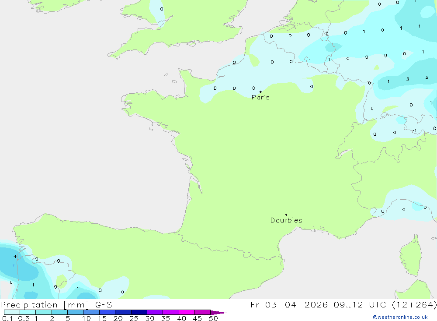This screenshot has width=437, height=321.
Task: Pick the 40–45 mm magenta legend swatch
Action: click(x=187, y=312)
